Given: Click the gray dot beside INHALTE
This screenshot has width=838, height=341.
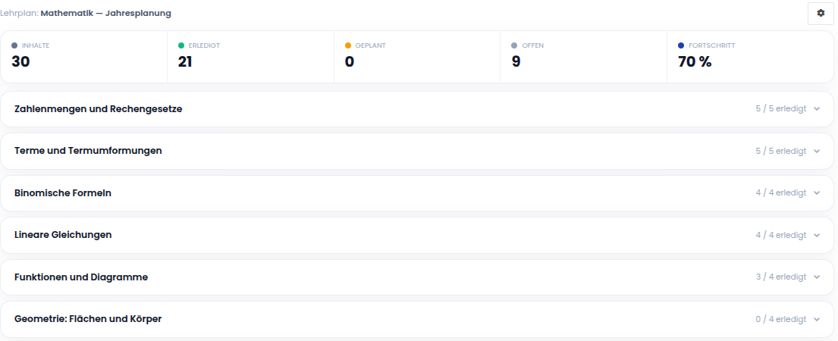Looking at the screenshot, I should pos(14,45).
